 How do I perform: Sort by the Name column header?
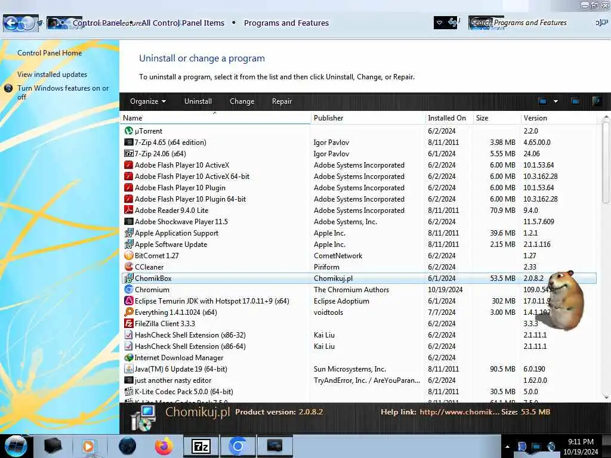pyautogui.click(x=215, y=117)
